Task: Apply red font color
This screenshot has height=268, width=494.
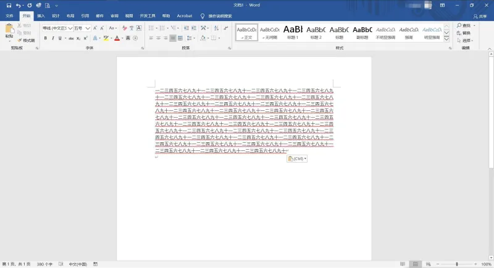Action: click(x=117, y=38)
